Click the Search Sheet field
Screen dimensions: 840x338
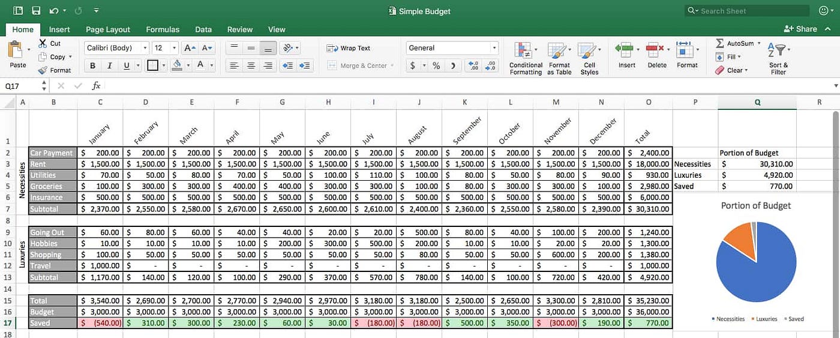[x=746, y=11]
